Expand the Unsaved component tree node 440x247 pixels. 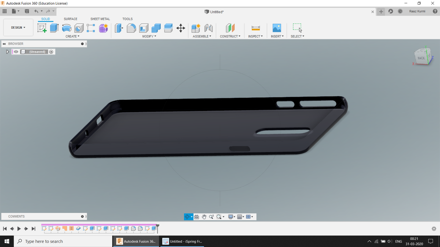point(7,52)
